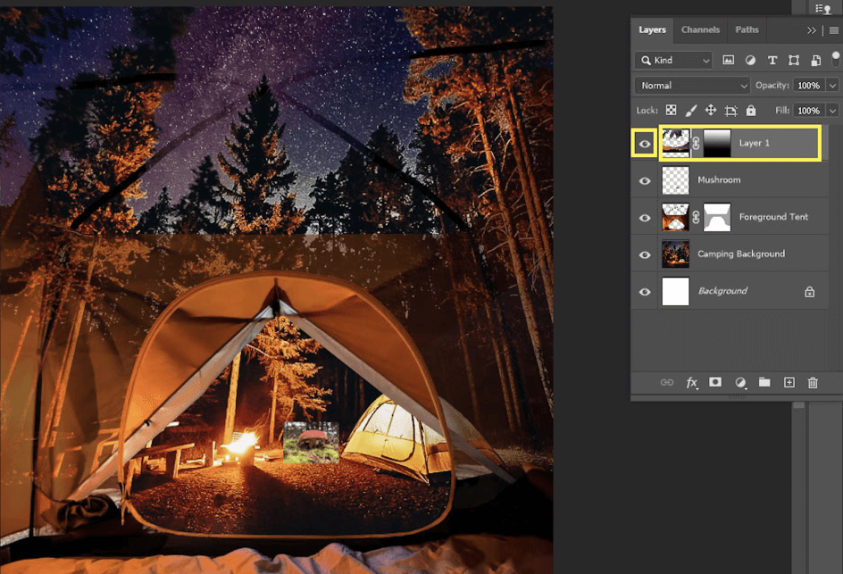This screenshot has width=843, height=574.
Task: Open the Fill slider dropdown arrow
Action: point(833,111)
